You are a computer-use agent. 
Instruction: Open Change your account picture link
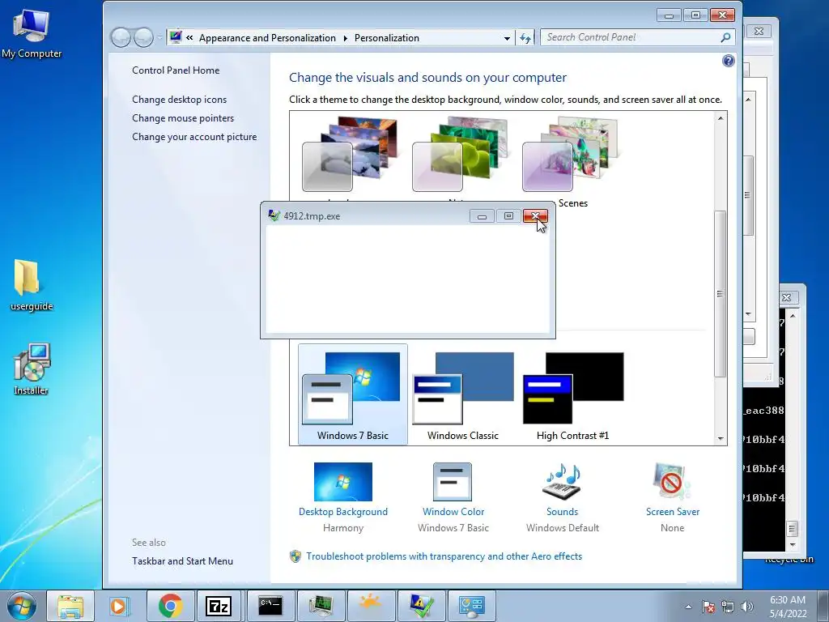coord(194,136)
